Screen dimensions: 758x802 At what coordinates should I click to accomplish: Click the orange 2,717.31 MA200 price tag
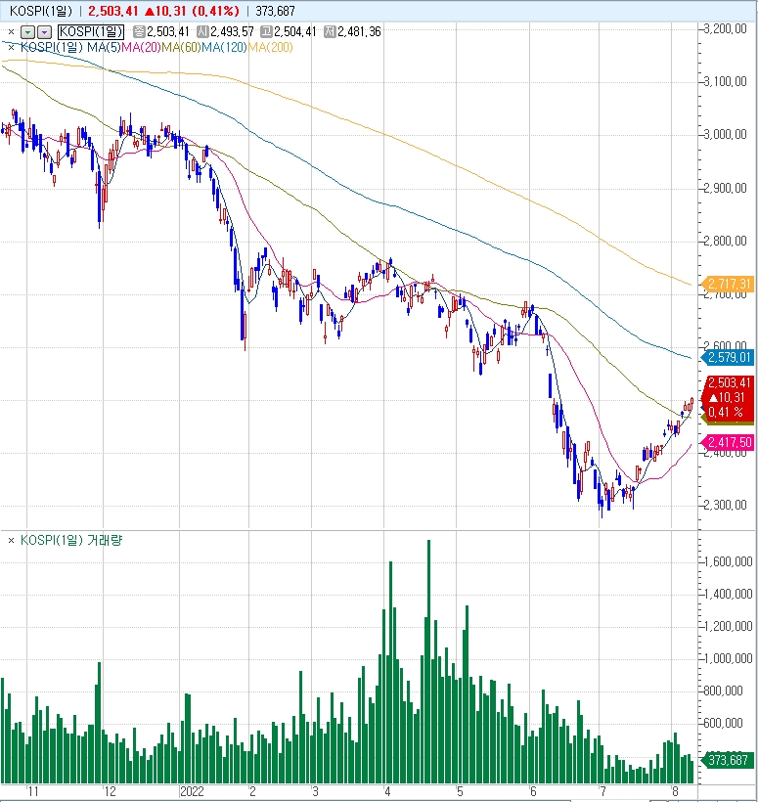tap(727, 284)
